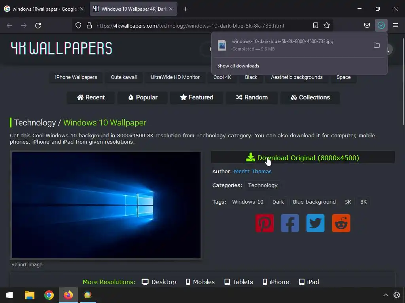Open Cute kawaii quick link
Screen dimensions: 405x303
[124, 77]
